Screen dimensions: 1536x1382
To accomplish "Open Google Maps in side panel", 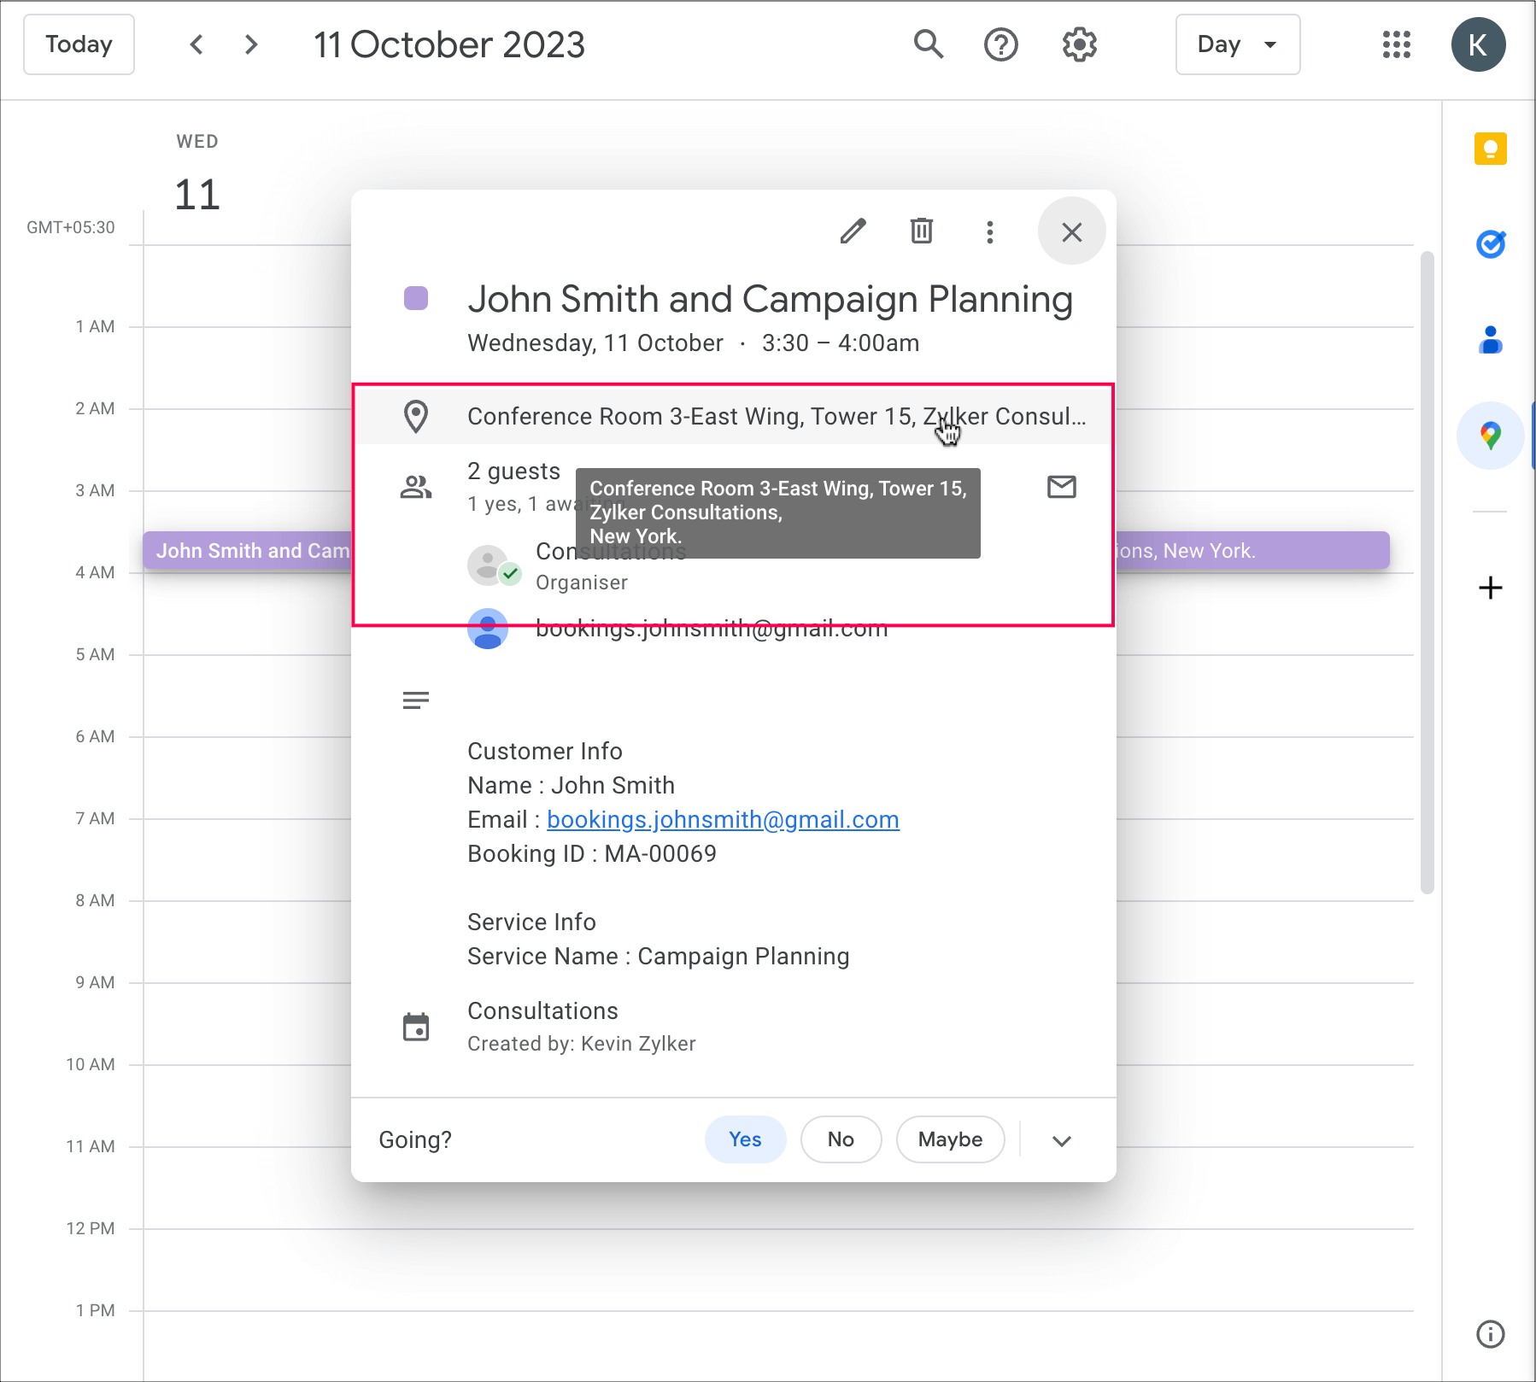I will 1491,436.
